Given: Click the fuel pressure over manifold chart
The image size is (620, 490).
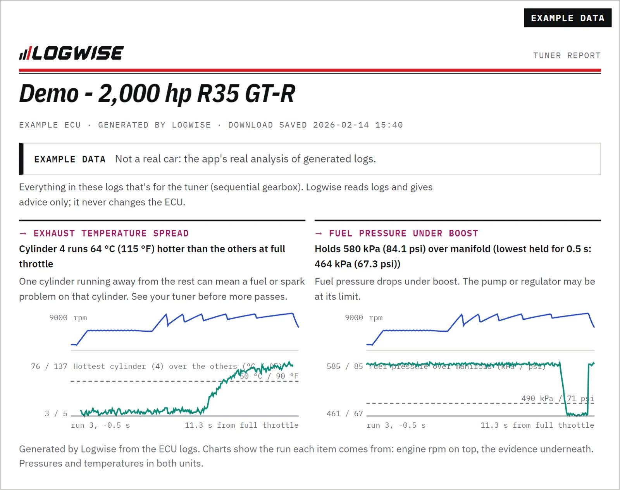Looking at the screenshot, I should tap(480, 388).
